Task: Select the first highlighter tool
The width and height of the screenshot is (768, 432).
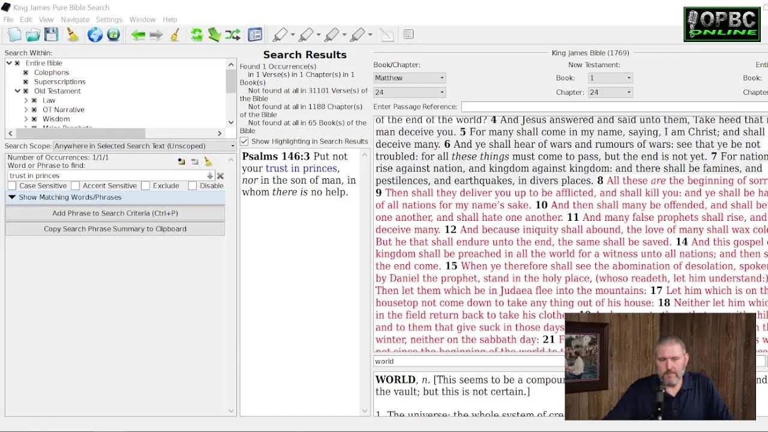Action: pos(280,35)
